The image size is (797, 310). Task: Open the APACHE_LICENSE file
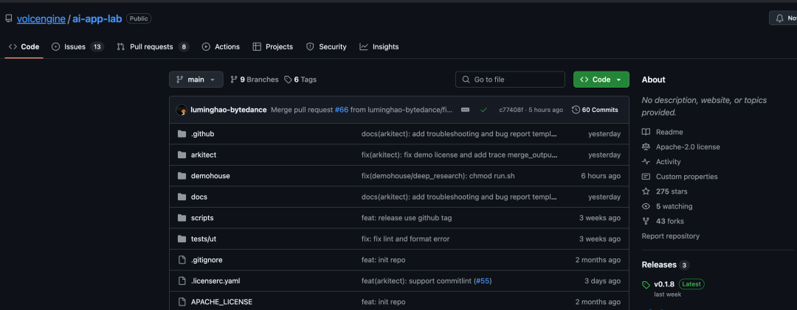[221, 302]
